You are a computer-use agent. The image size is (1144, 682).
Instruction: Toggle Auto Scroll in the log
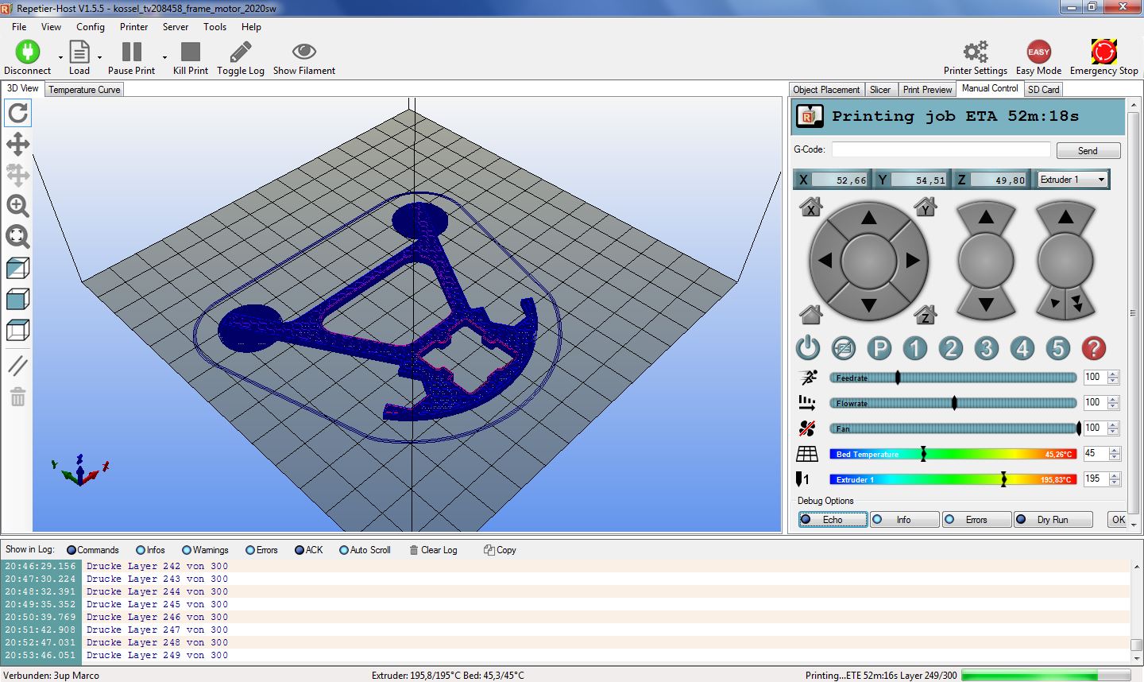coord(365,549)
